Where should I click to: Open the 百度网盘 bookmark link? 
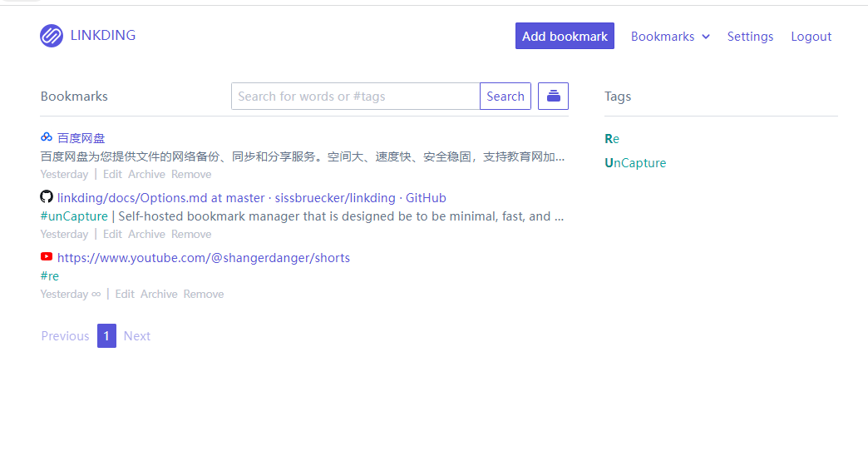tap(81, 138)
